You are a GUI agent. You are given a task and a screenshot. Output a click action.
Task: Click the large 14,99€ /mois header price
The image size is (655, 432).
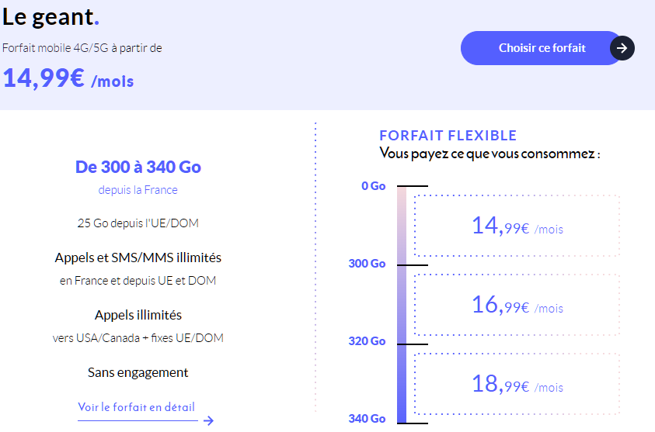(x=68, y=78)
